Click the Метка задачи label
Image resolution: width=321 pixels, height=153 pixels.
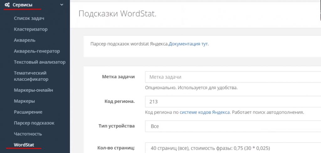click(x=118, y=77)
